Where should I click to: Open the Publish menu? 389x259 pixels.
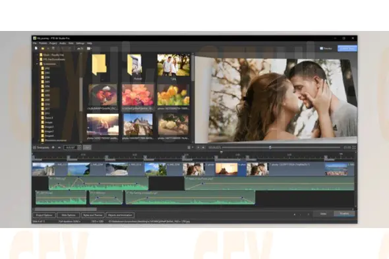pos(43,43)
